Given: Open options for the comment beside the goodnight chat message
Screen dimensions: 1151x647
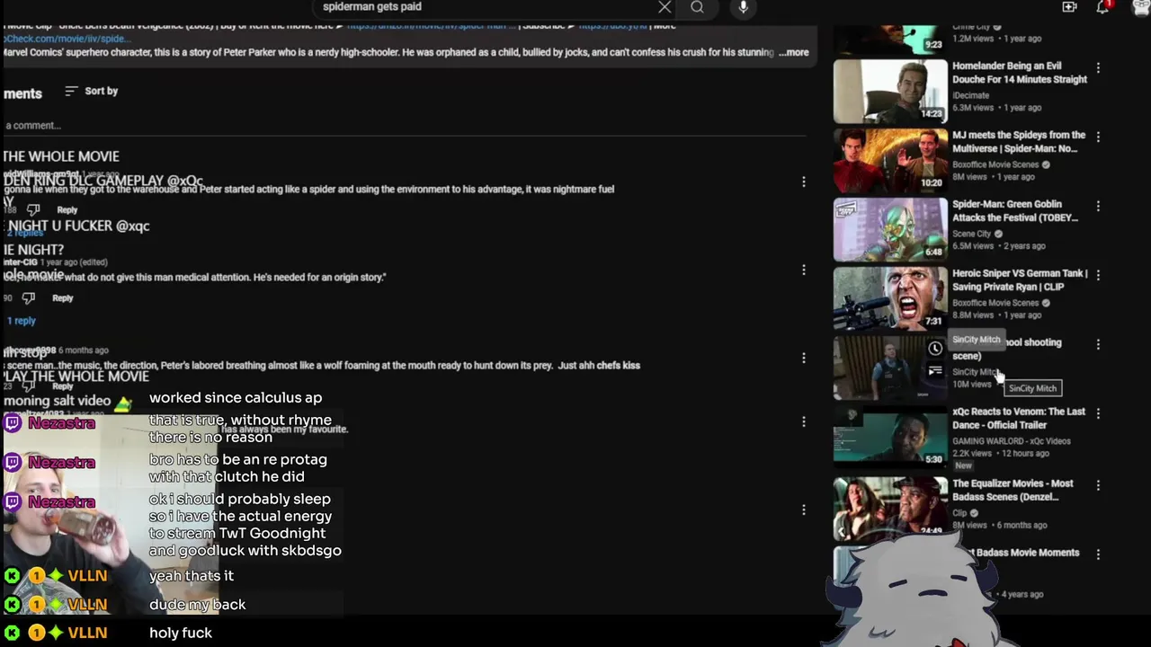Looking at the screenshot, I should point(804,510).
